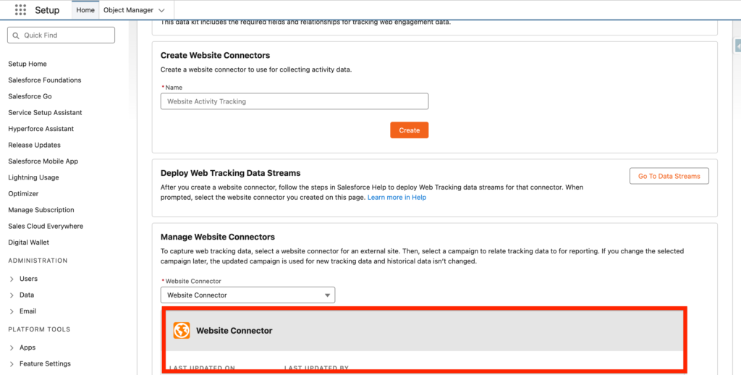741x375 pixels.
Task: Select Lightning Usage from sidebar
Action: tap(33, 177)
